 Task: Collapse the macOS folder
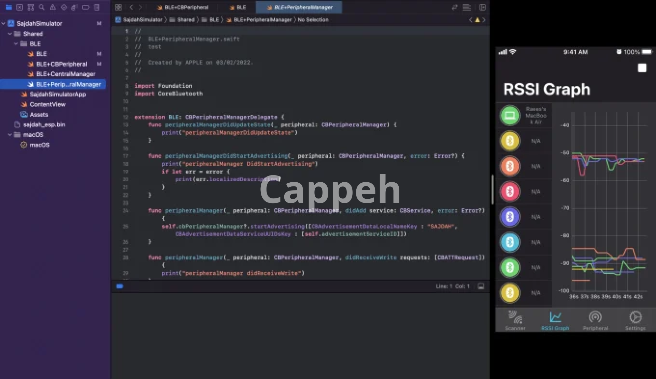pos(10,135)
